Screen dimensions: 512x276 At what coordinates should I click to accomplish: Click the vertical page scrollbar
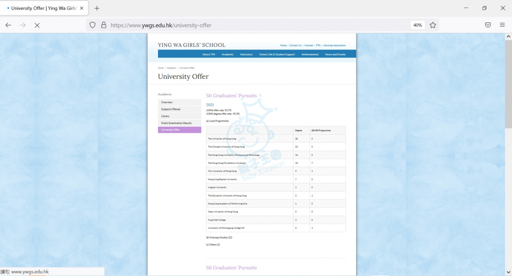508,150
